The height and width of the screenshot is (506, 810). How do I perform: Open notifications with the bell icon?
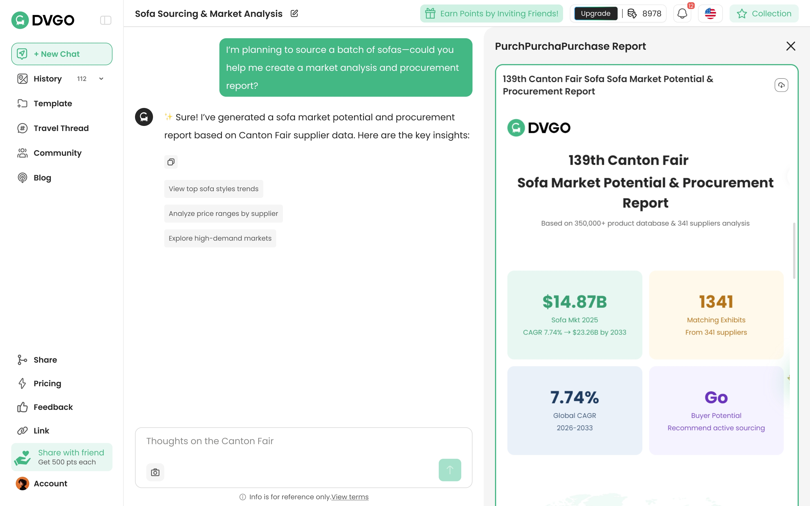point(682,13)
